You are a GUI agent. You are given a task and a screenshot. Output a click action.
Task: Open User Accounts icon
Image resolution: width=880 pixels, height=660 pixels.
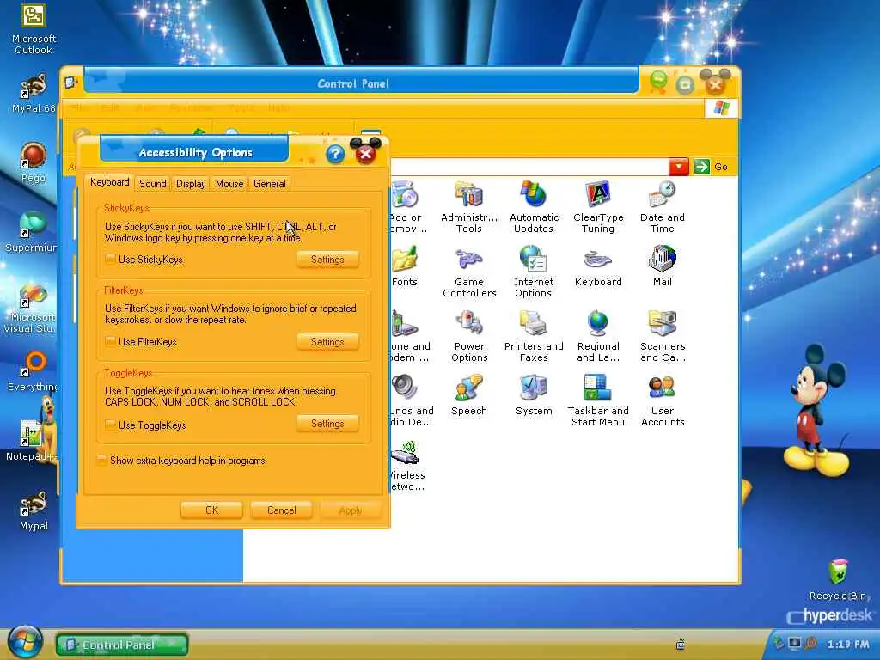coord(663,400)
